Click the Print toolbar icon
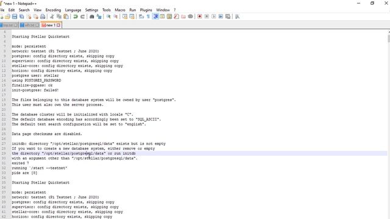390x219 pixels. click(43, 16)
